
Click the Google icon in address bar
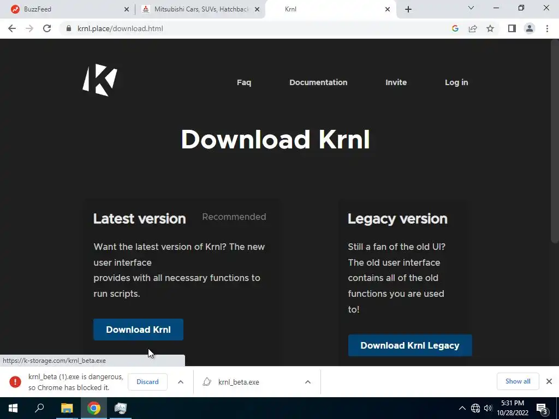point(455,28)
